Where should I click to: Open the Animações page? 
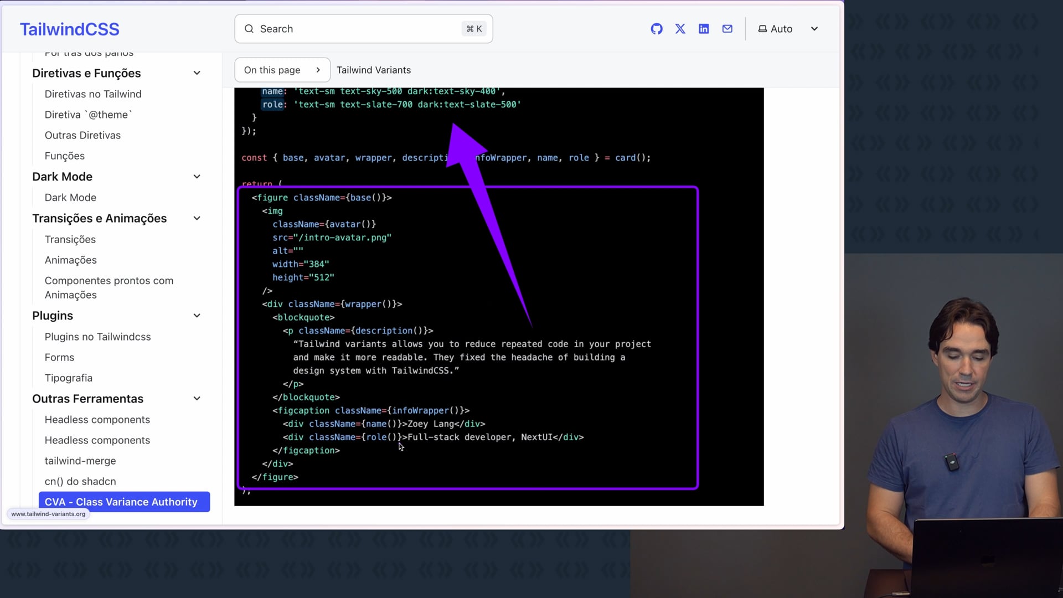click(x=71, y=260)
